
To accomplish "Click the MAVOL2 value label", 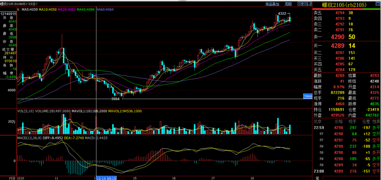I will [x=125, y=111].
